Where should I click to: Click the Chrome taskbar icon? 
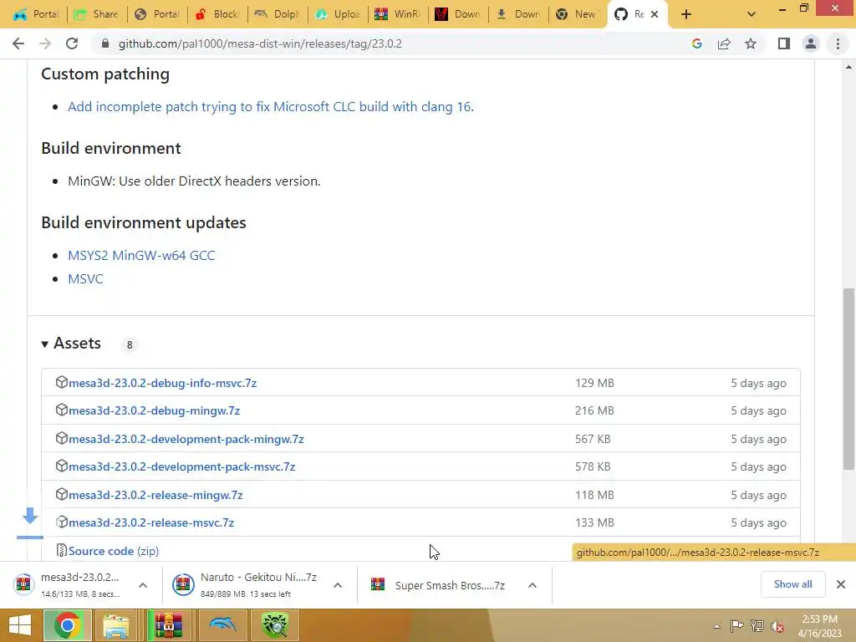tap(67, 625)
